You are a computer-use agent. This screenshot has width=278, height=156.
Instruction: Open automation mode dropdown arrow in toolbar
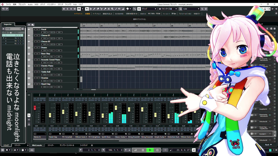tap(83, 9)
